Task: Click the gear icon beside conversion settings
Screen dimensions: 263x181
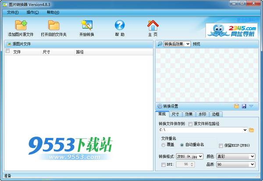Action: coord(160,106)
